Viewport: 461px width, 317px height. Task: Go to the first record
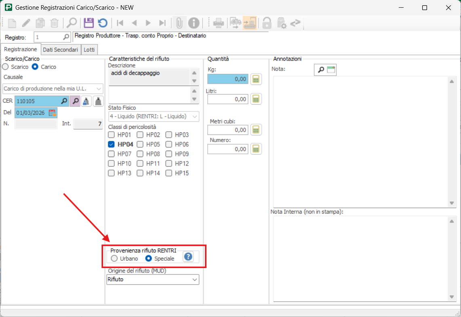(120, 23)
